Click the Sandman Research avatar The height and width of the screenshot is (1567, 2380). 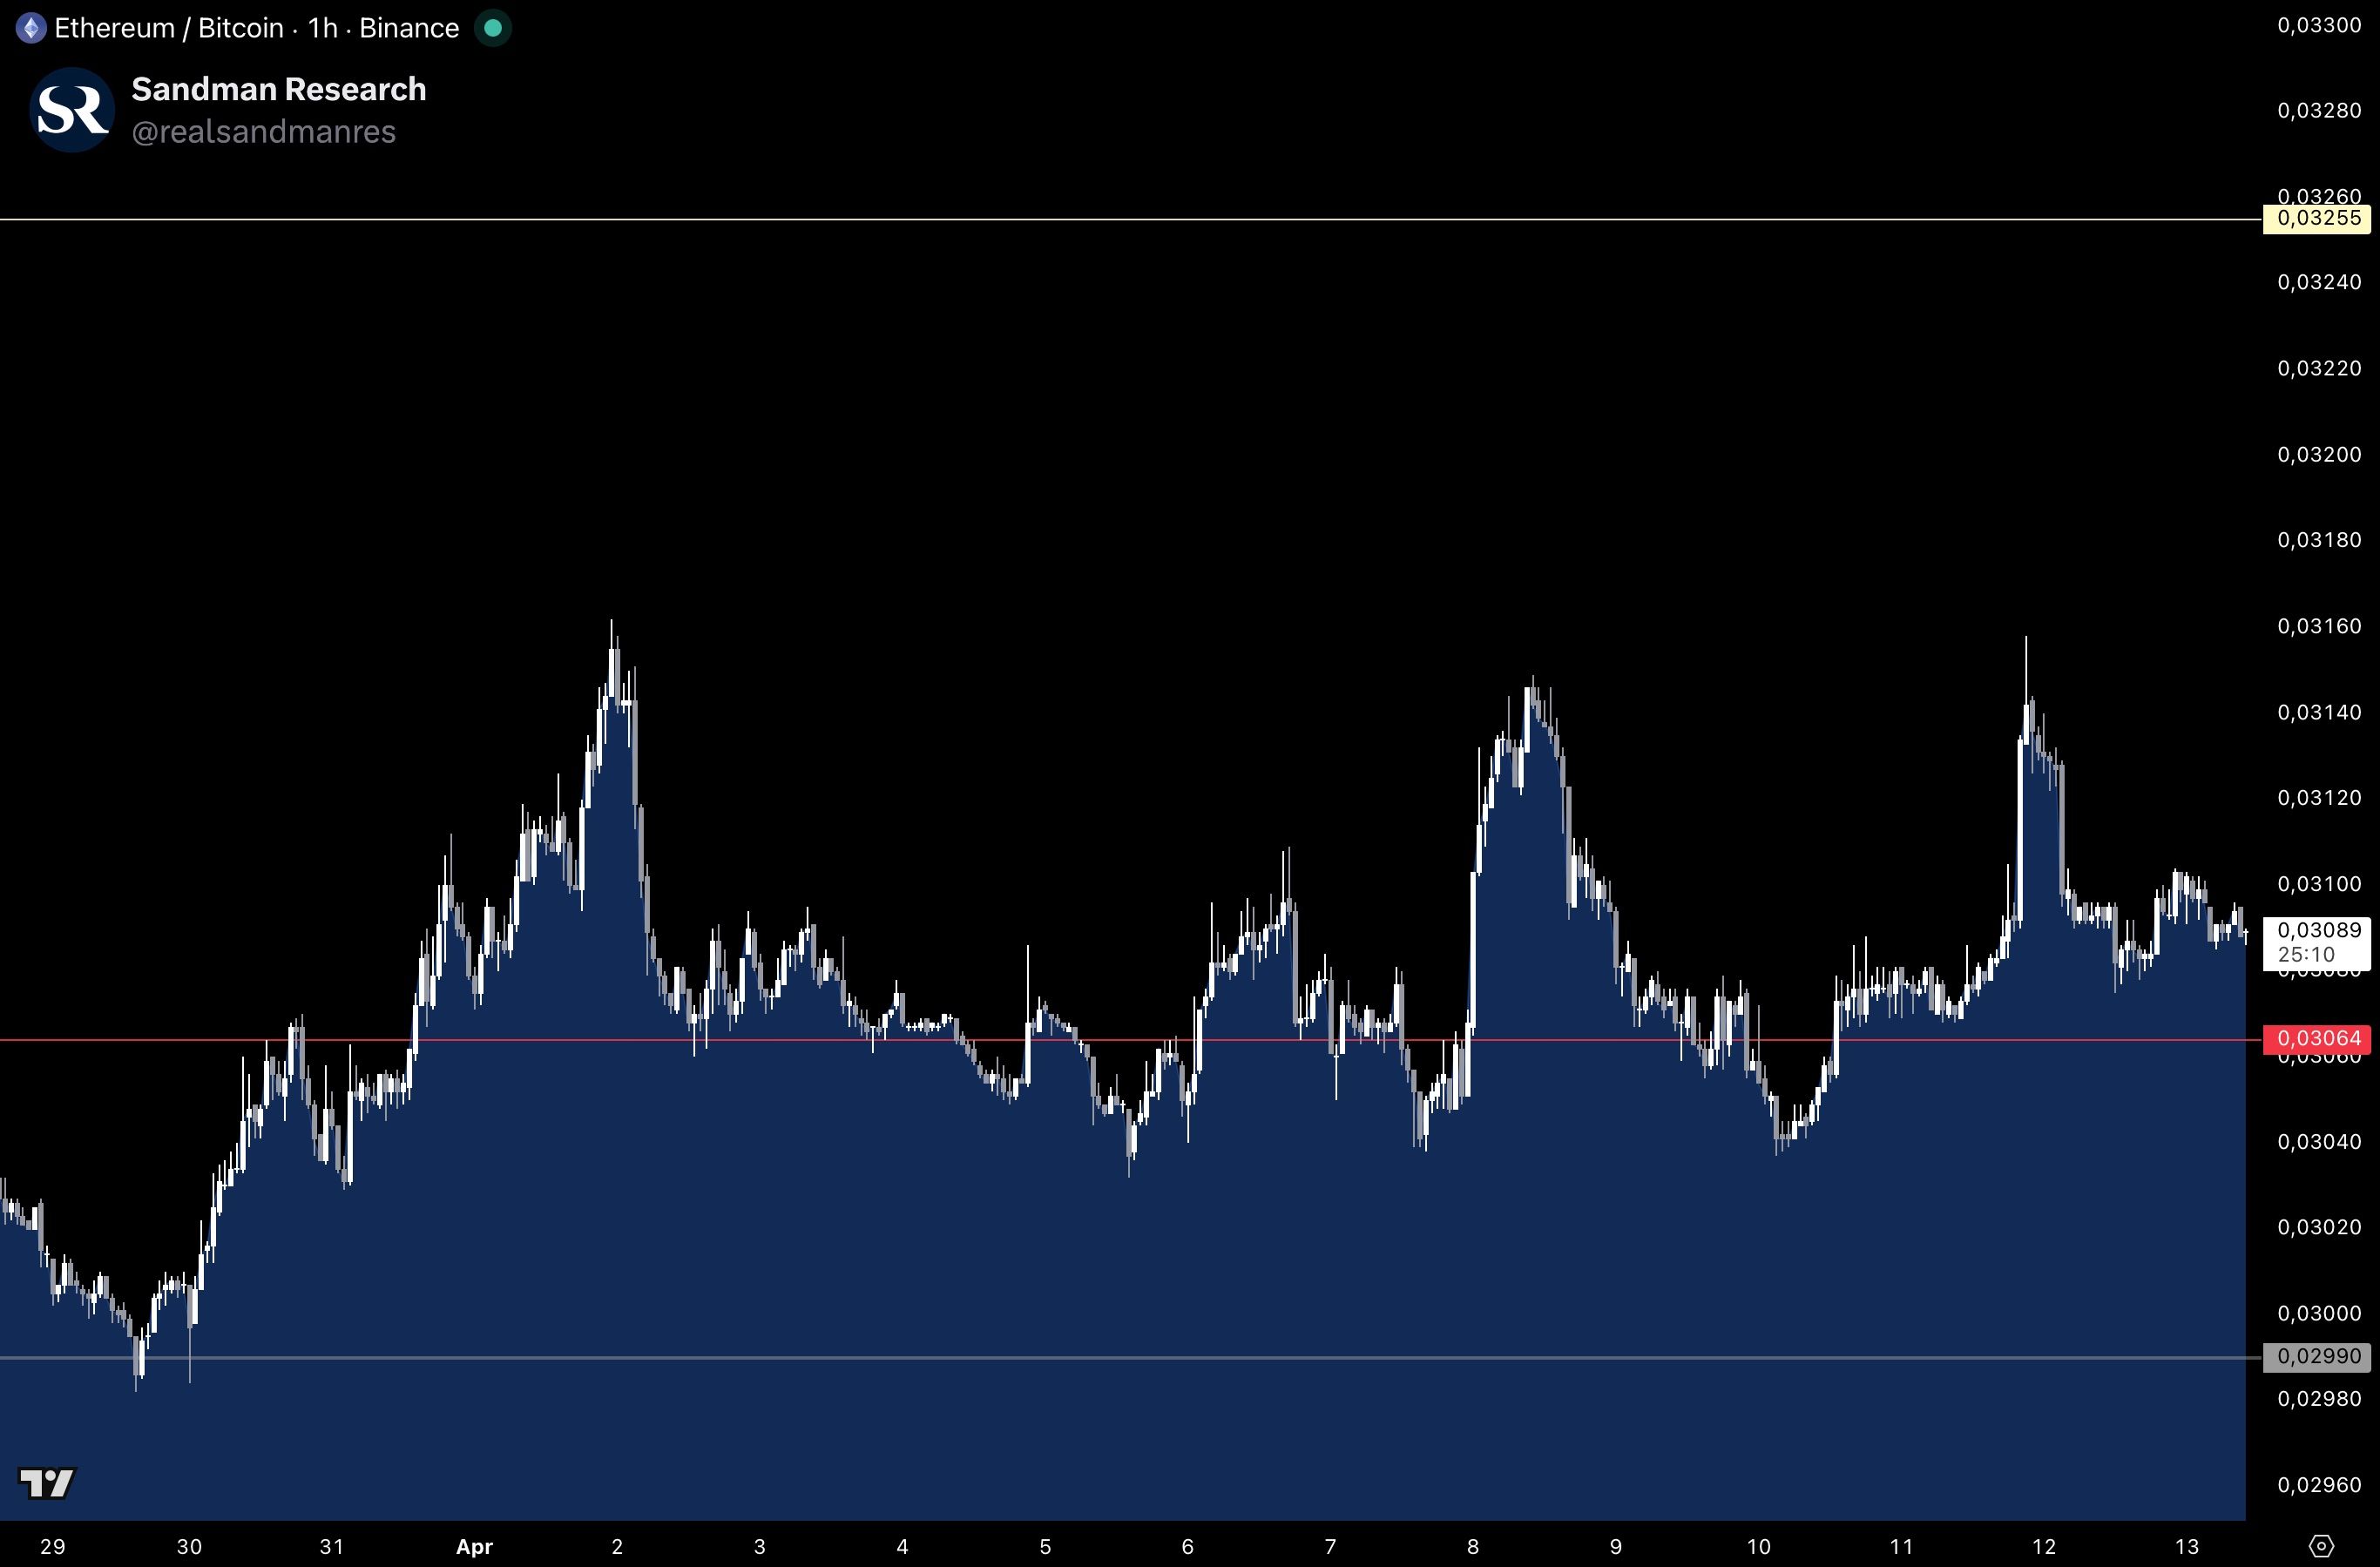(x=71, y=110)
